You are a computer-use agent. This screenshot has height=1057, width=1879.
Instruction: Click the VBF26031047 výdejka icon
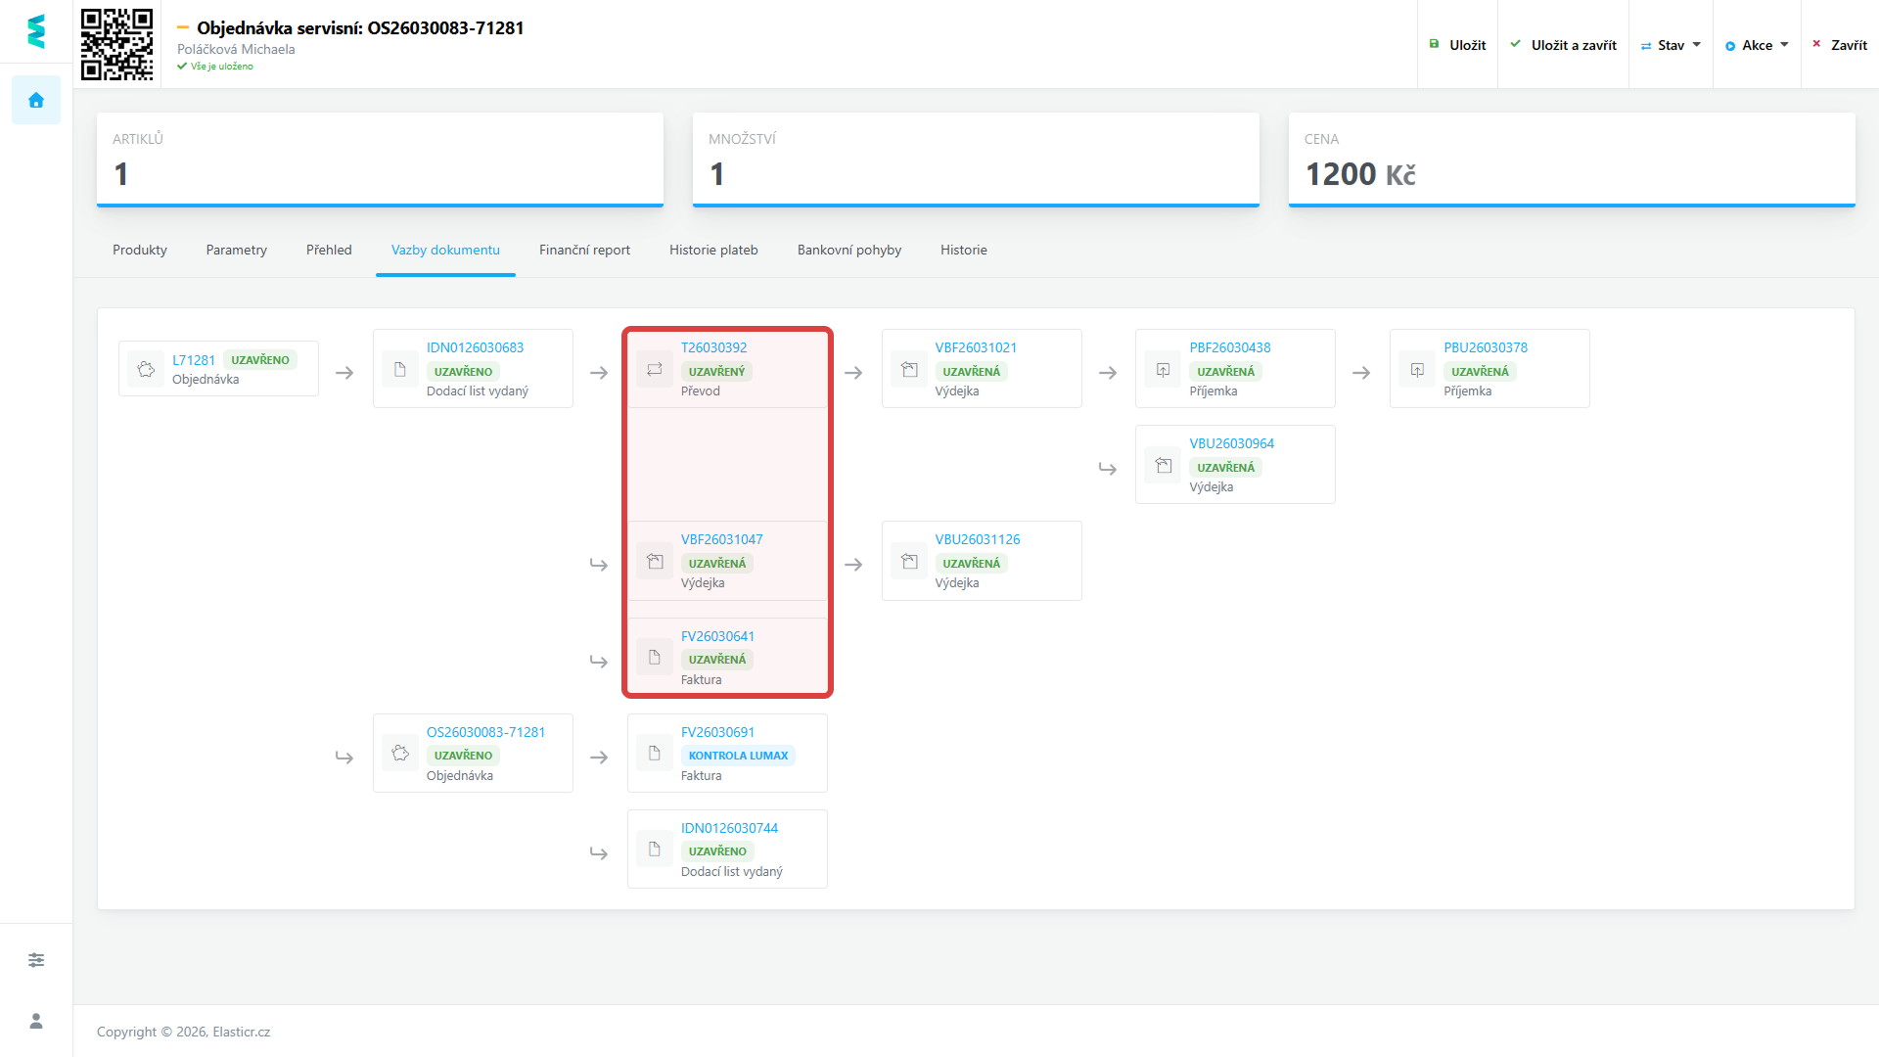pyautogui.click(x=655, y=561)
